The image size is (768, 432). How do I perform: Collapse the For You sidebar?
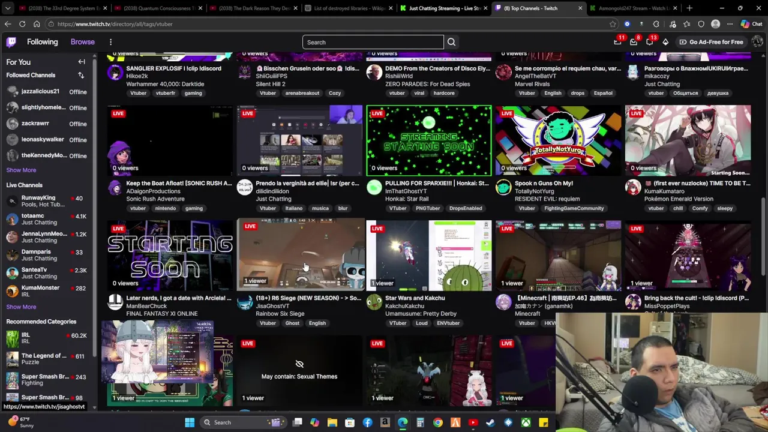[82, 62]
